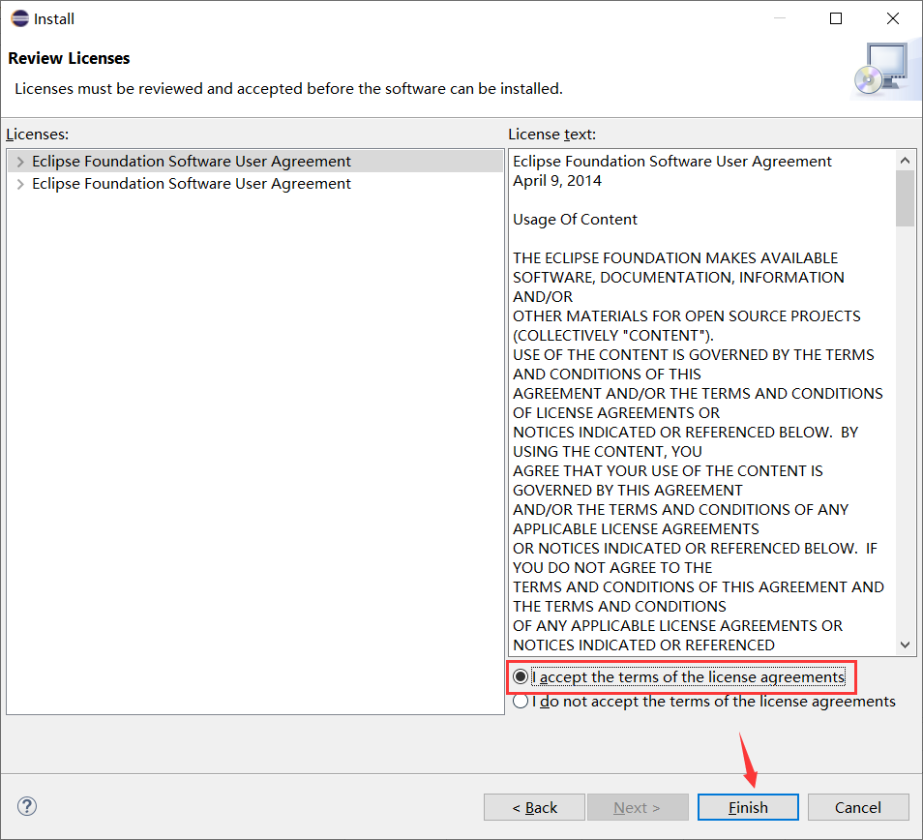
Task: Go back with the '< Back' button
Action: coord(534,807)
